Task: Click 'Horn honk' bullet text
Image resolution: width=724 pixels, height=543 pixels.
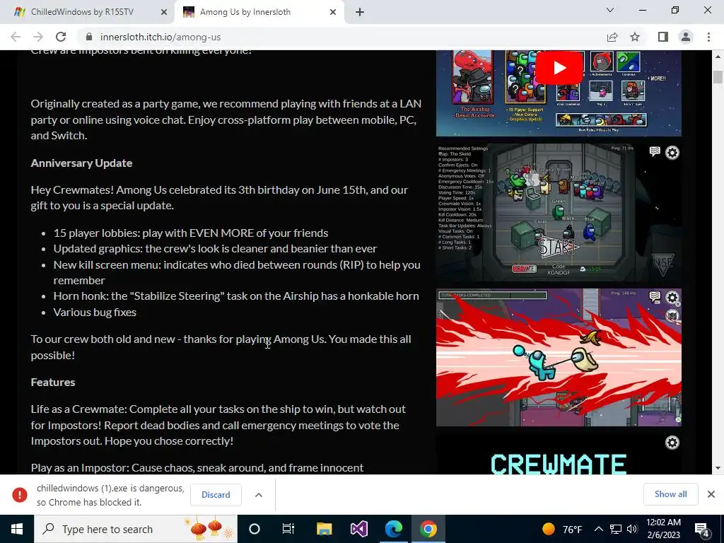Action: [x=236, y=296]
